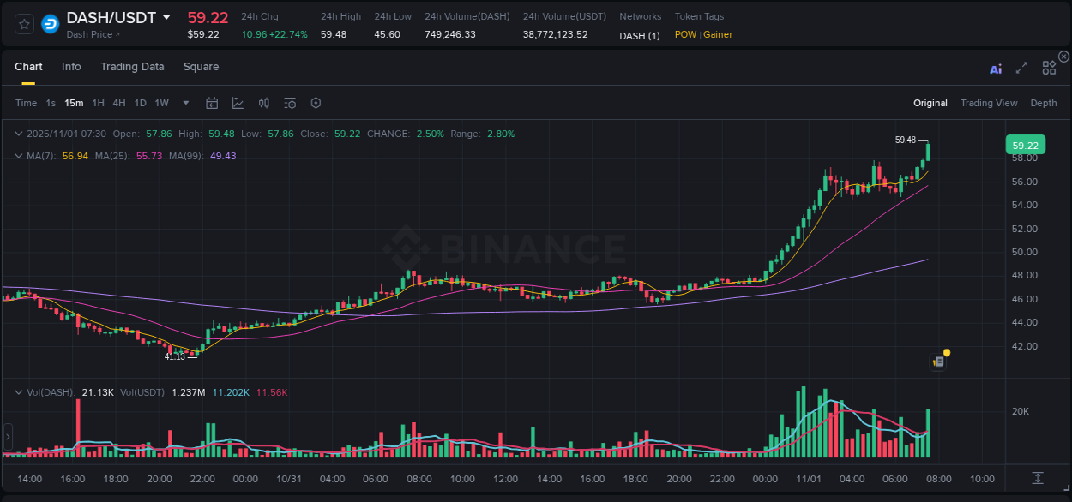Open the order visualization icon

tap(289, 102)
